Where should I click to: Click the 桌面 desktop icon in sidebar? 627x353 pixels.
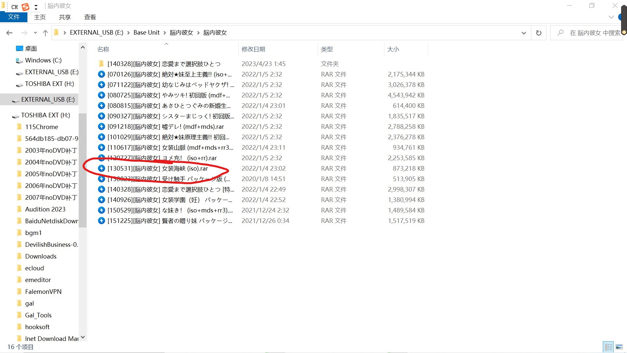(x=20, y=48)
